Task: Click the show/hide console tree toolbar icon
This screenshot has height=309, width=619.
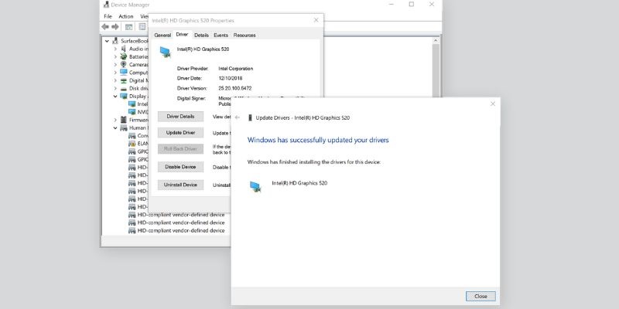Action: pos(128,27)
